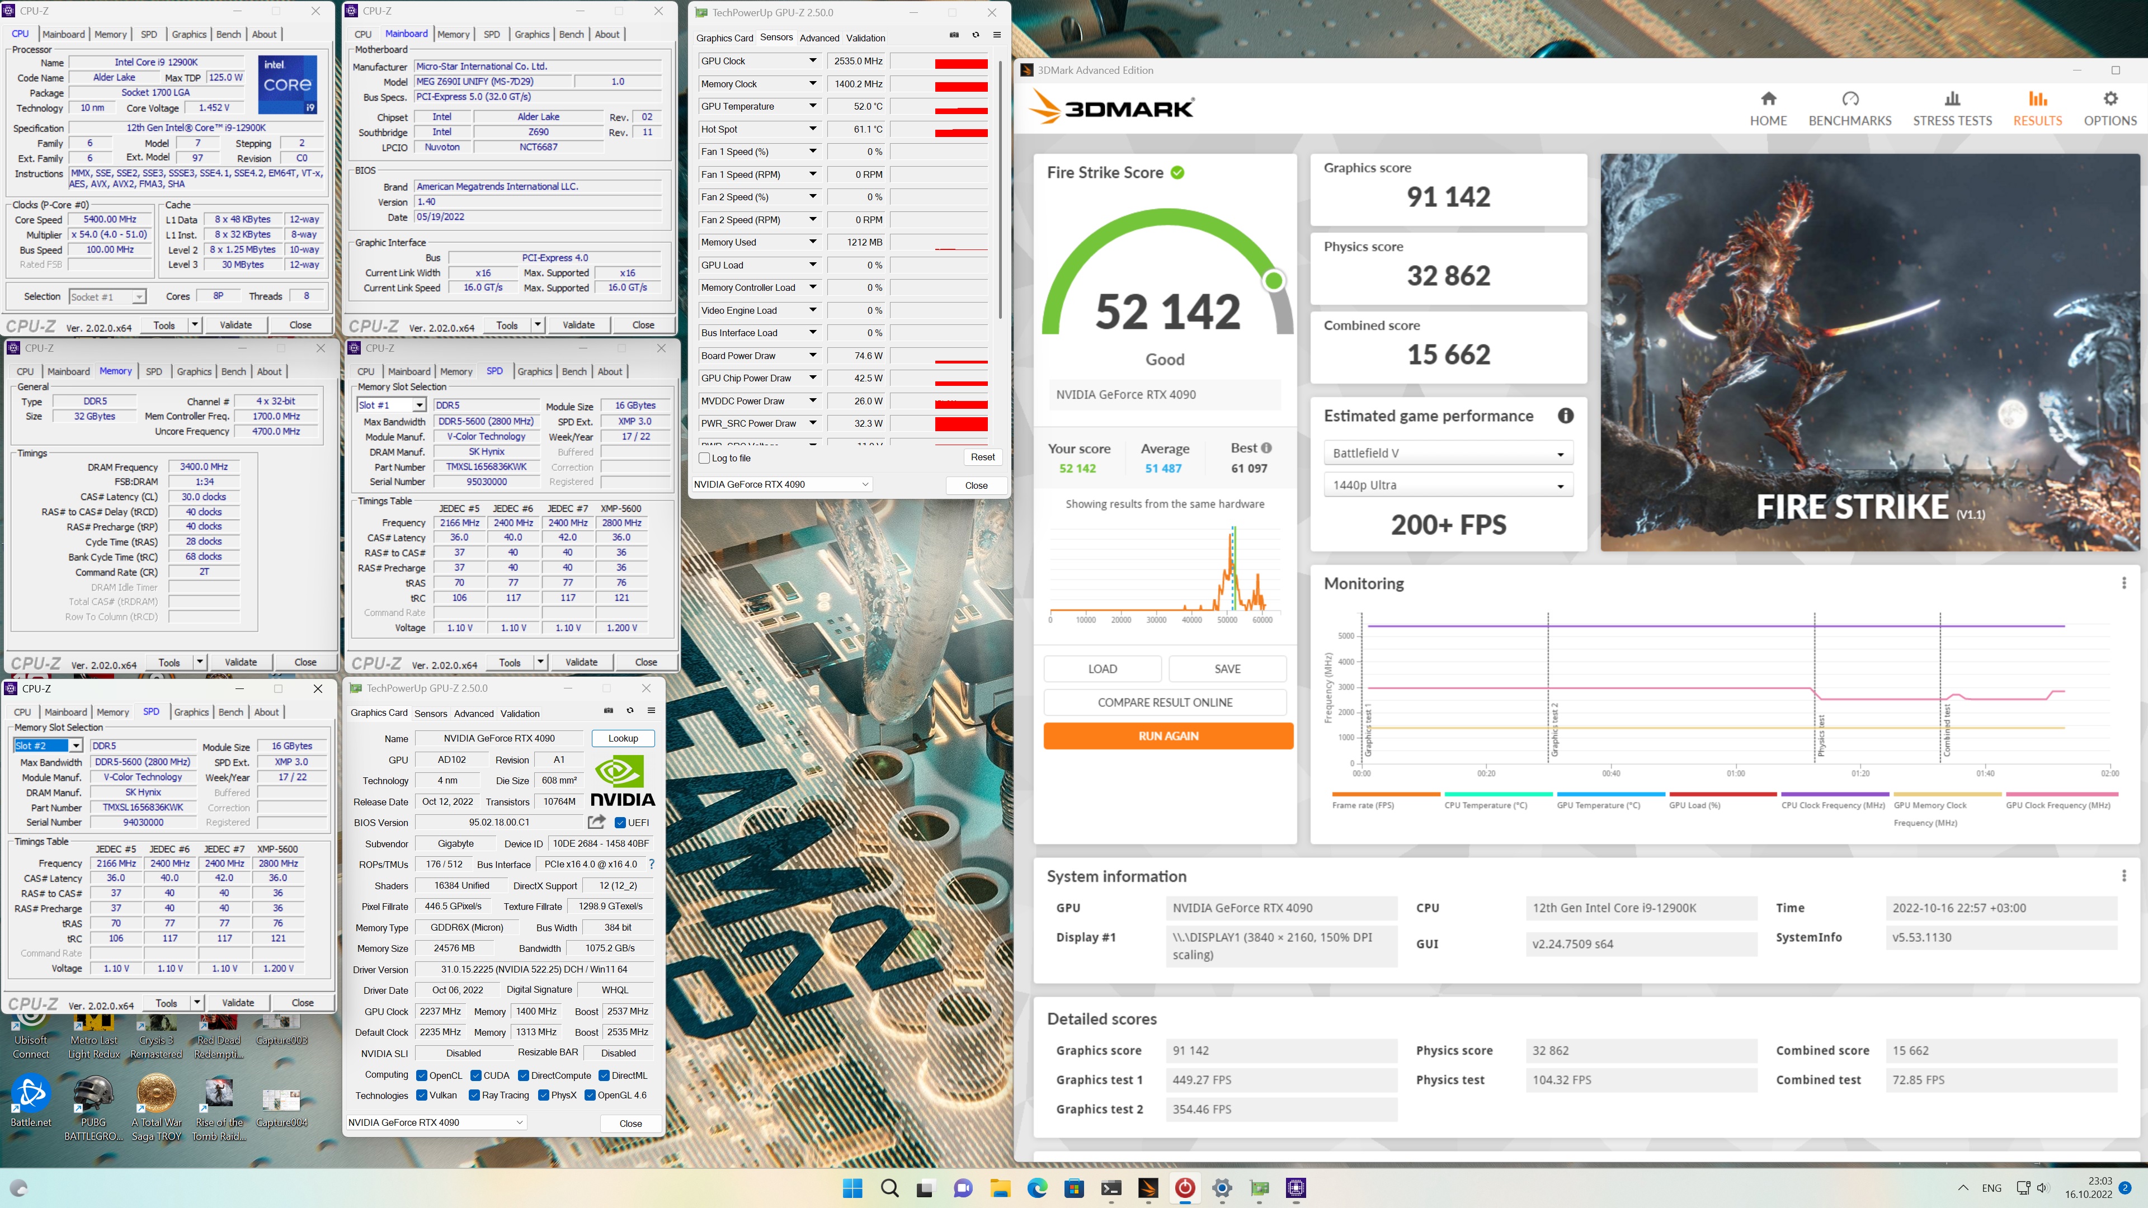Screen dimensions: 2148x1208
Task: Show hidden tray icons chevron
Action: tap(1963, 1188)
